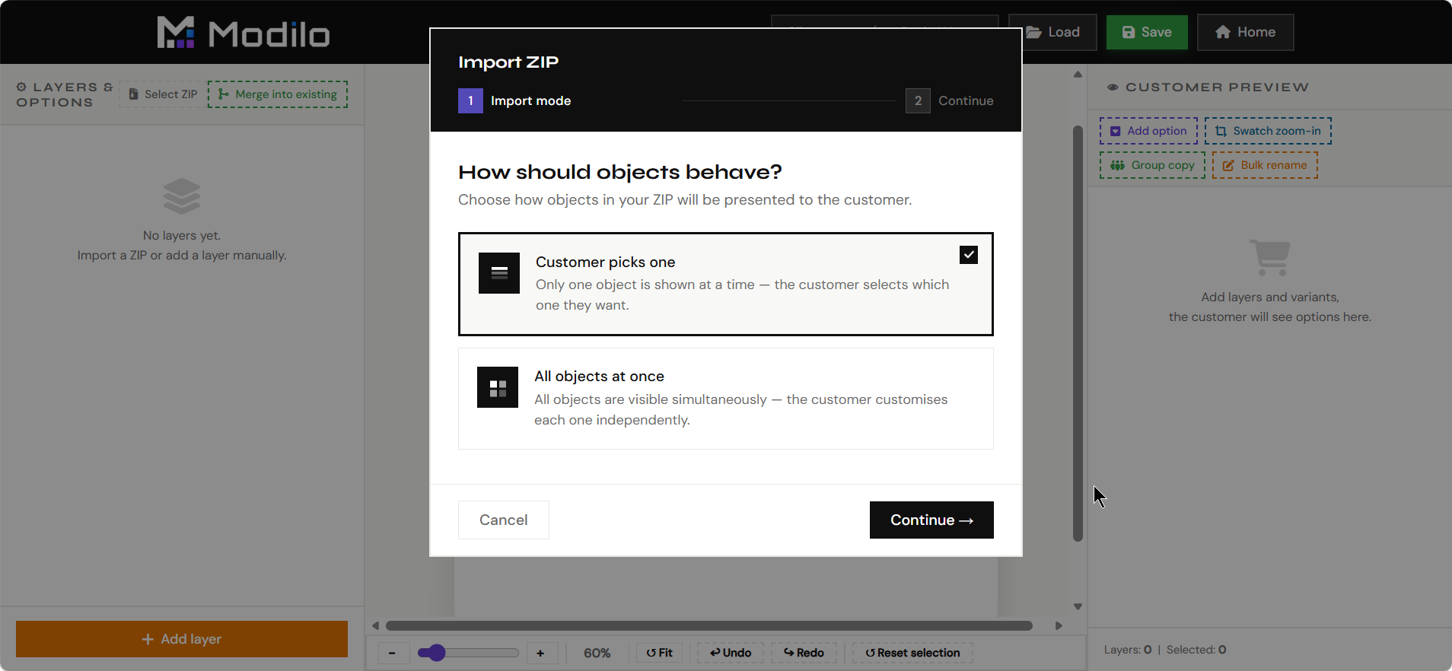
Task: Click the 'Layers: 0' status text
Action: tap(1128, 650)
